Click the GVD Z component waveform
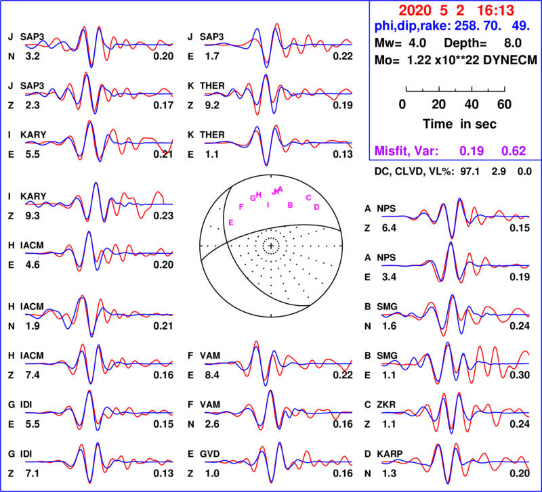Screen dimensions: 542x492 [x=278, y=463]
